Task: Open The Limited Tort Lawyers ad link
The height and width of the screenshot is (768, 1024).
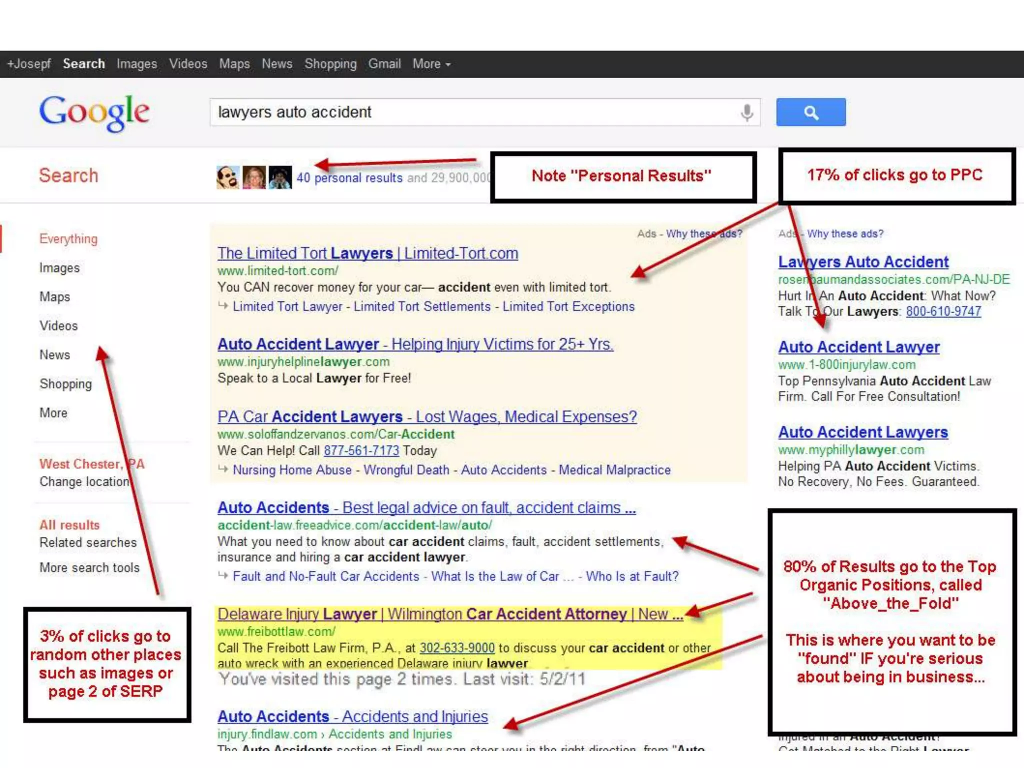Action: 367,253
